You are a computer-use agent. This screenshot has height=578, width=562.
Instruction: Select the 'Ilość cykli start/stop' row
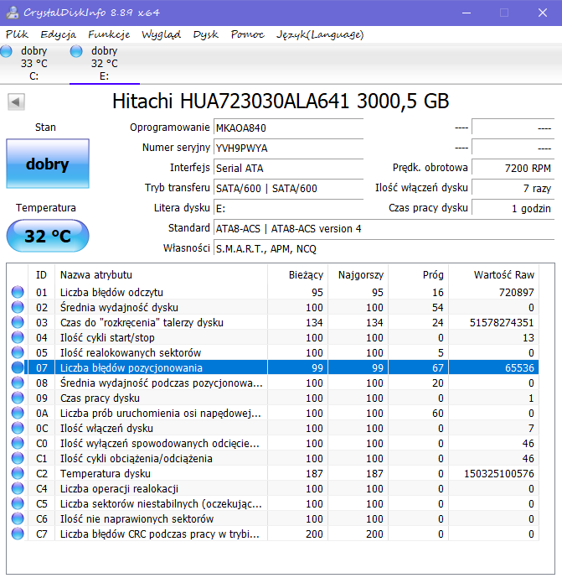pyautogui.click(x=273, y=337)
